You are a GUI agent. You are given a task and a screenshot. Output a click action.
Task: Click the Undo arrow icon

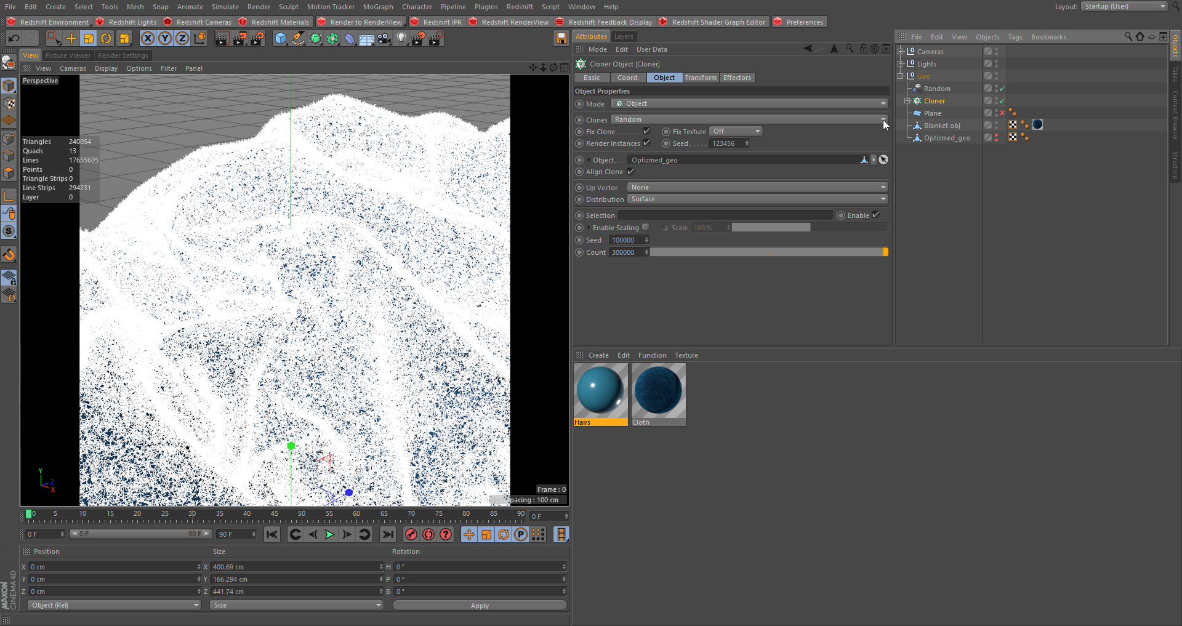(14, 39)
